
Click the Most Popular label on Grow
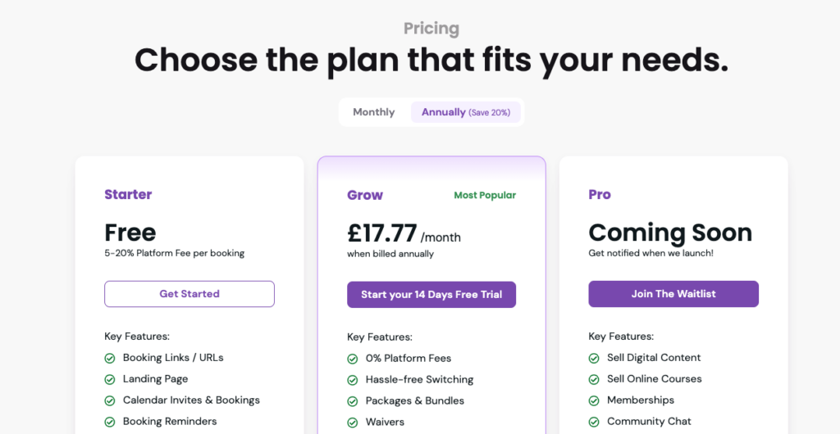[485, 195]
